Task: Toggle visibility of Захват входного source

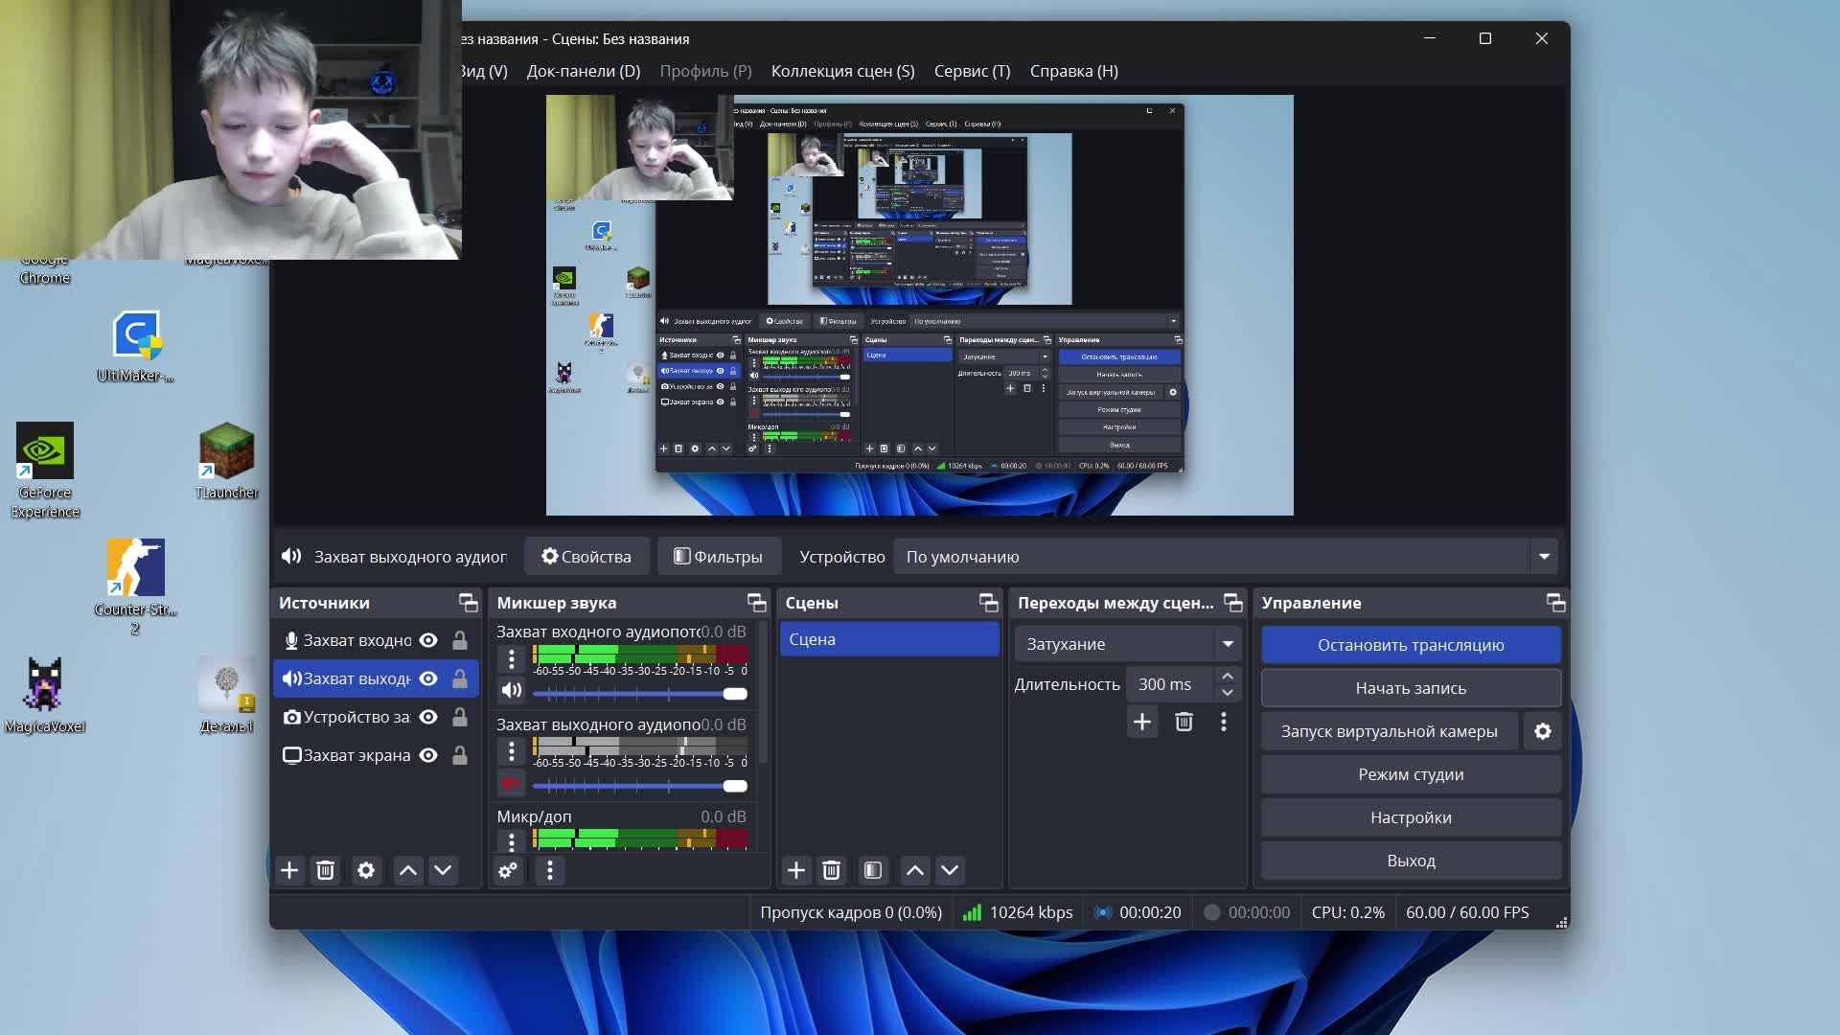Action: coord(428,640)
